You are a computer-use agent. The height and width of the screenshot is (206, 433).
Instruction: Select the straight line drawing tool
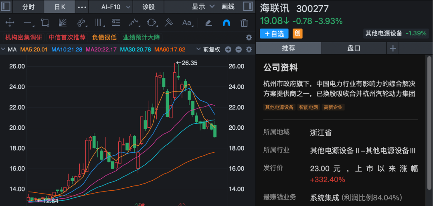coord(28,22)
